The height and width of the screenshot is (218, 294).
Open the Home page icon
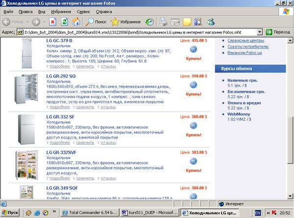pyautogui.click(x=76, y=22)
